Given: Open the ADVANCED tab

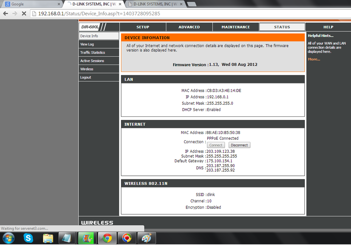Looking at the screenshot, I should [189, 27].
